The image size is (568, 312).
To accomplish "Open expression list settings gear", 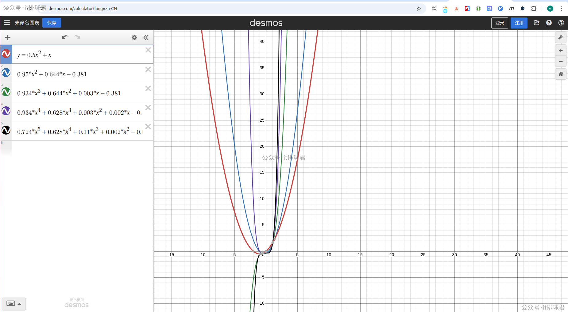I will pos(134,37).
